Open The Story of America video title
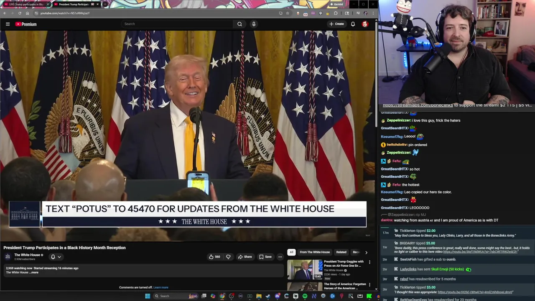 pyautogui.click(x=345, y=286)
